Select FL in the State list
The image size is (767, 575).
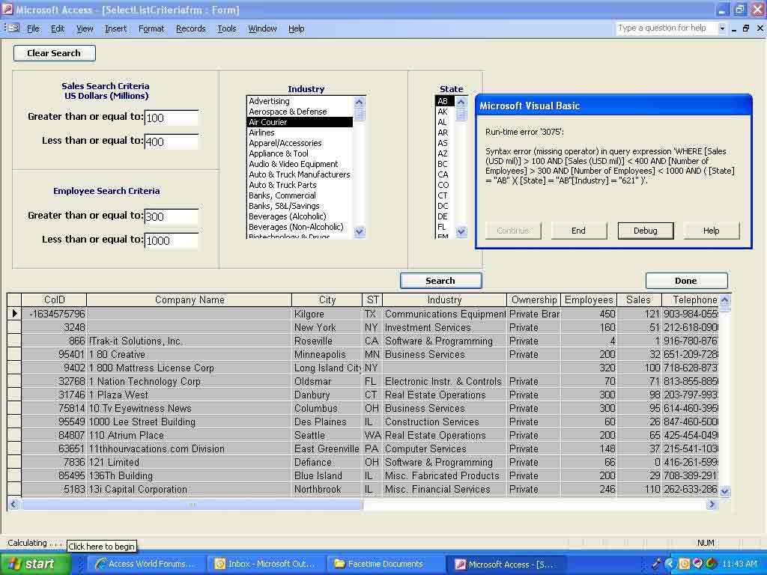point(445,227)
